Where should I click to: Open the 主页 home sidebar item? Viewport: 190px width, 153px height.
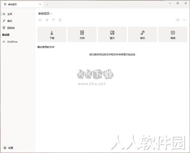17,14
